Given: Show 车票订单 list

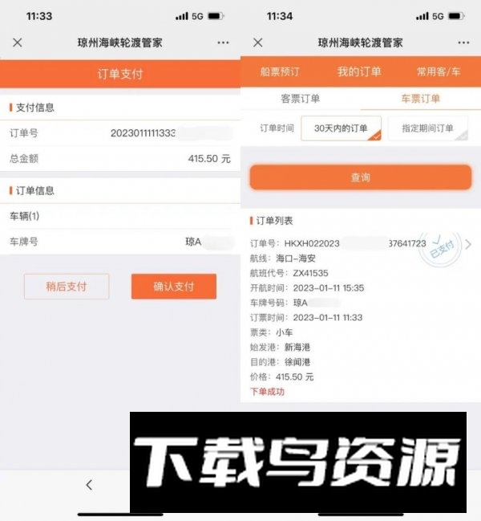Looking at the screenshot, I should pos(421,99).
